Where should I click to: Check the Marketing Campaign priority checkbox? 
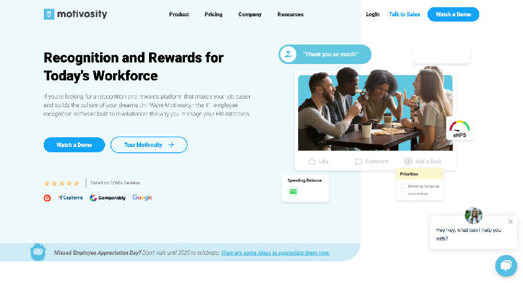click(x=403, y=186)
